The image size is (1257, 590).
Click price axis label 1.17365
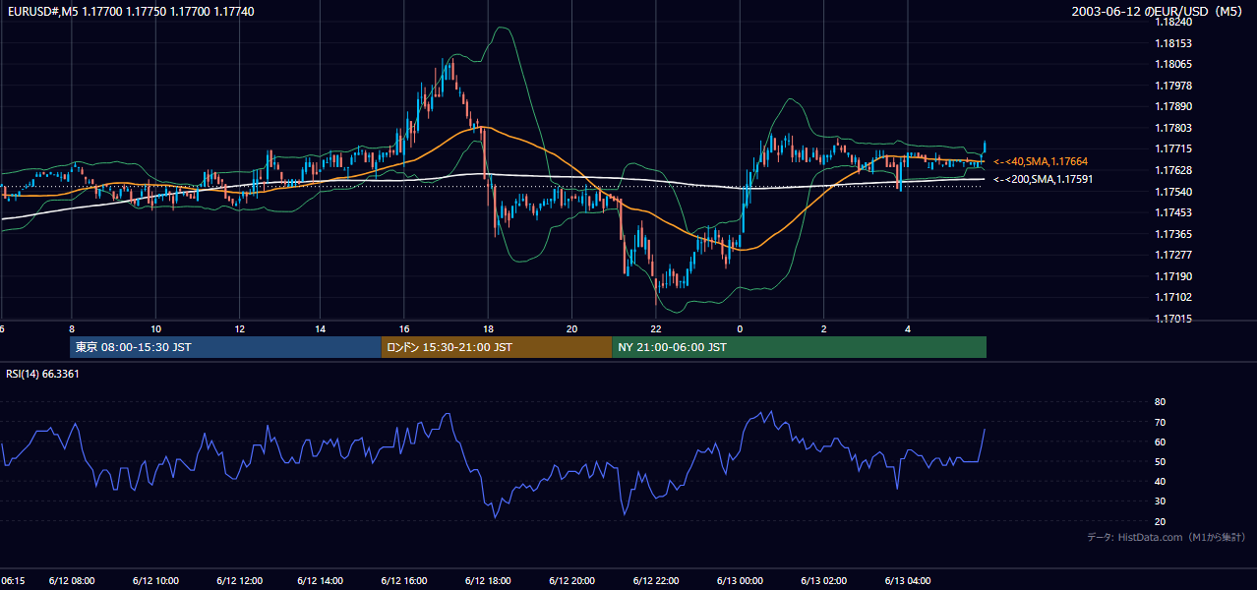point(1173,234)
